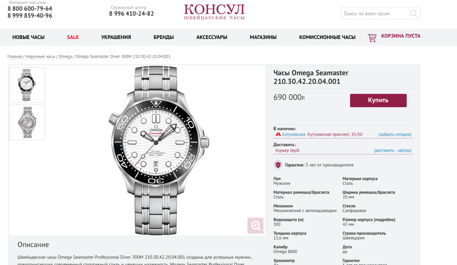Viewport: 457px width, 265px height.
Task: Click the Купить button
Action: (x=378, y=100)
